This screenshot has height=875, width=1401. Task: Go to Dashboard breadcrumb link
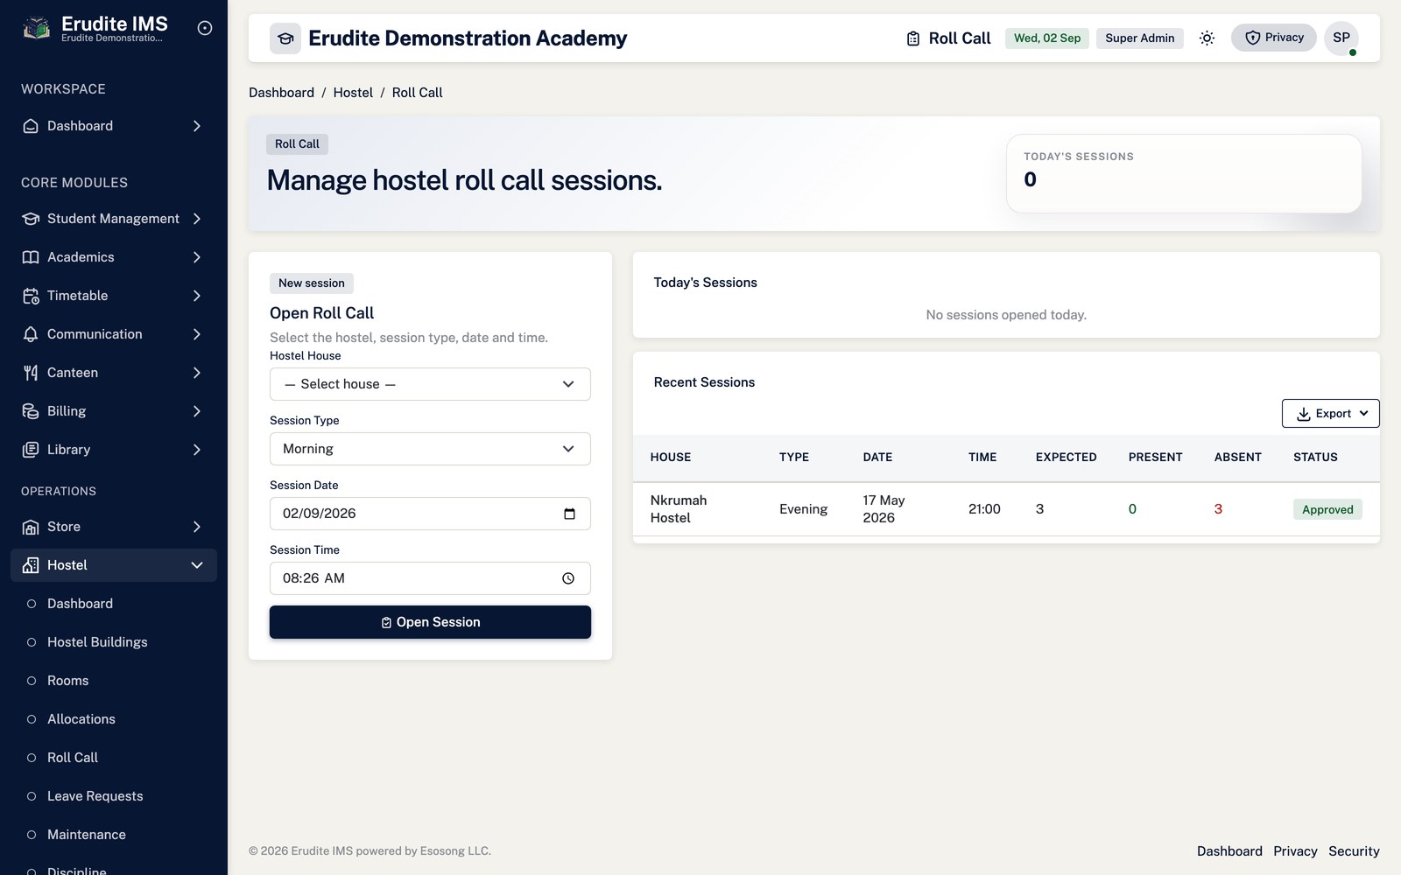(281, 93)
